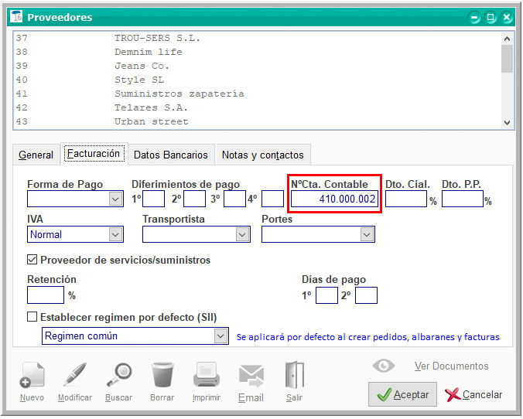The image size is (523, 419).
Task: Click the supplier list scroll down arrow
Action: (x=508, y=122)
